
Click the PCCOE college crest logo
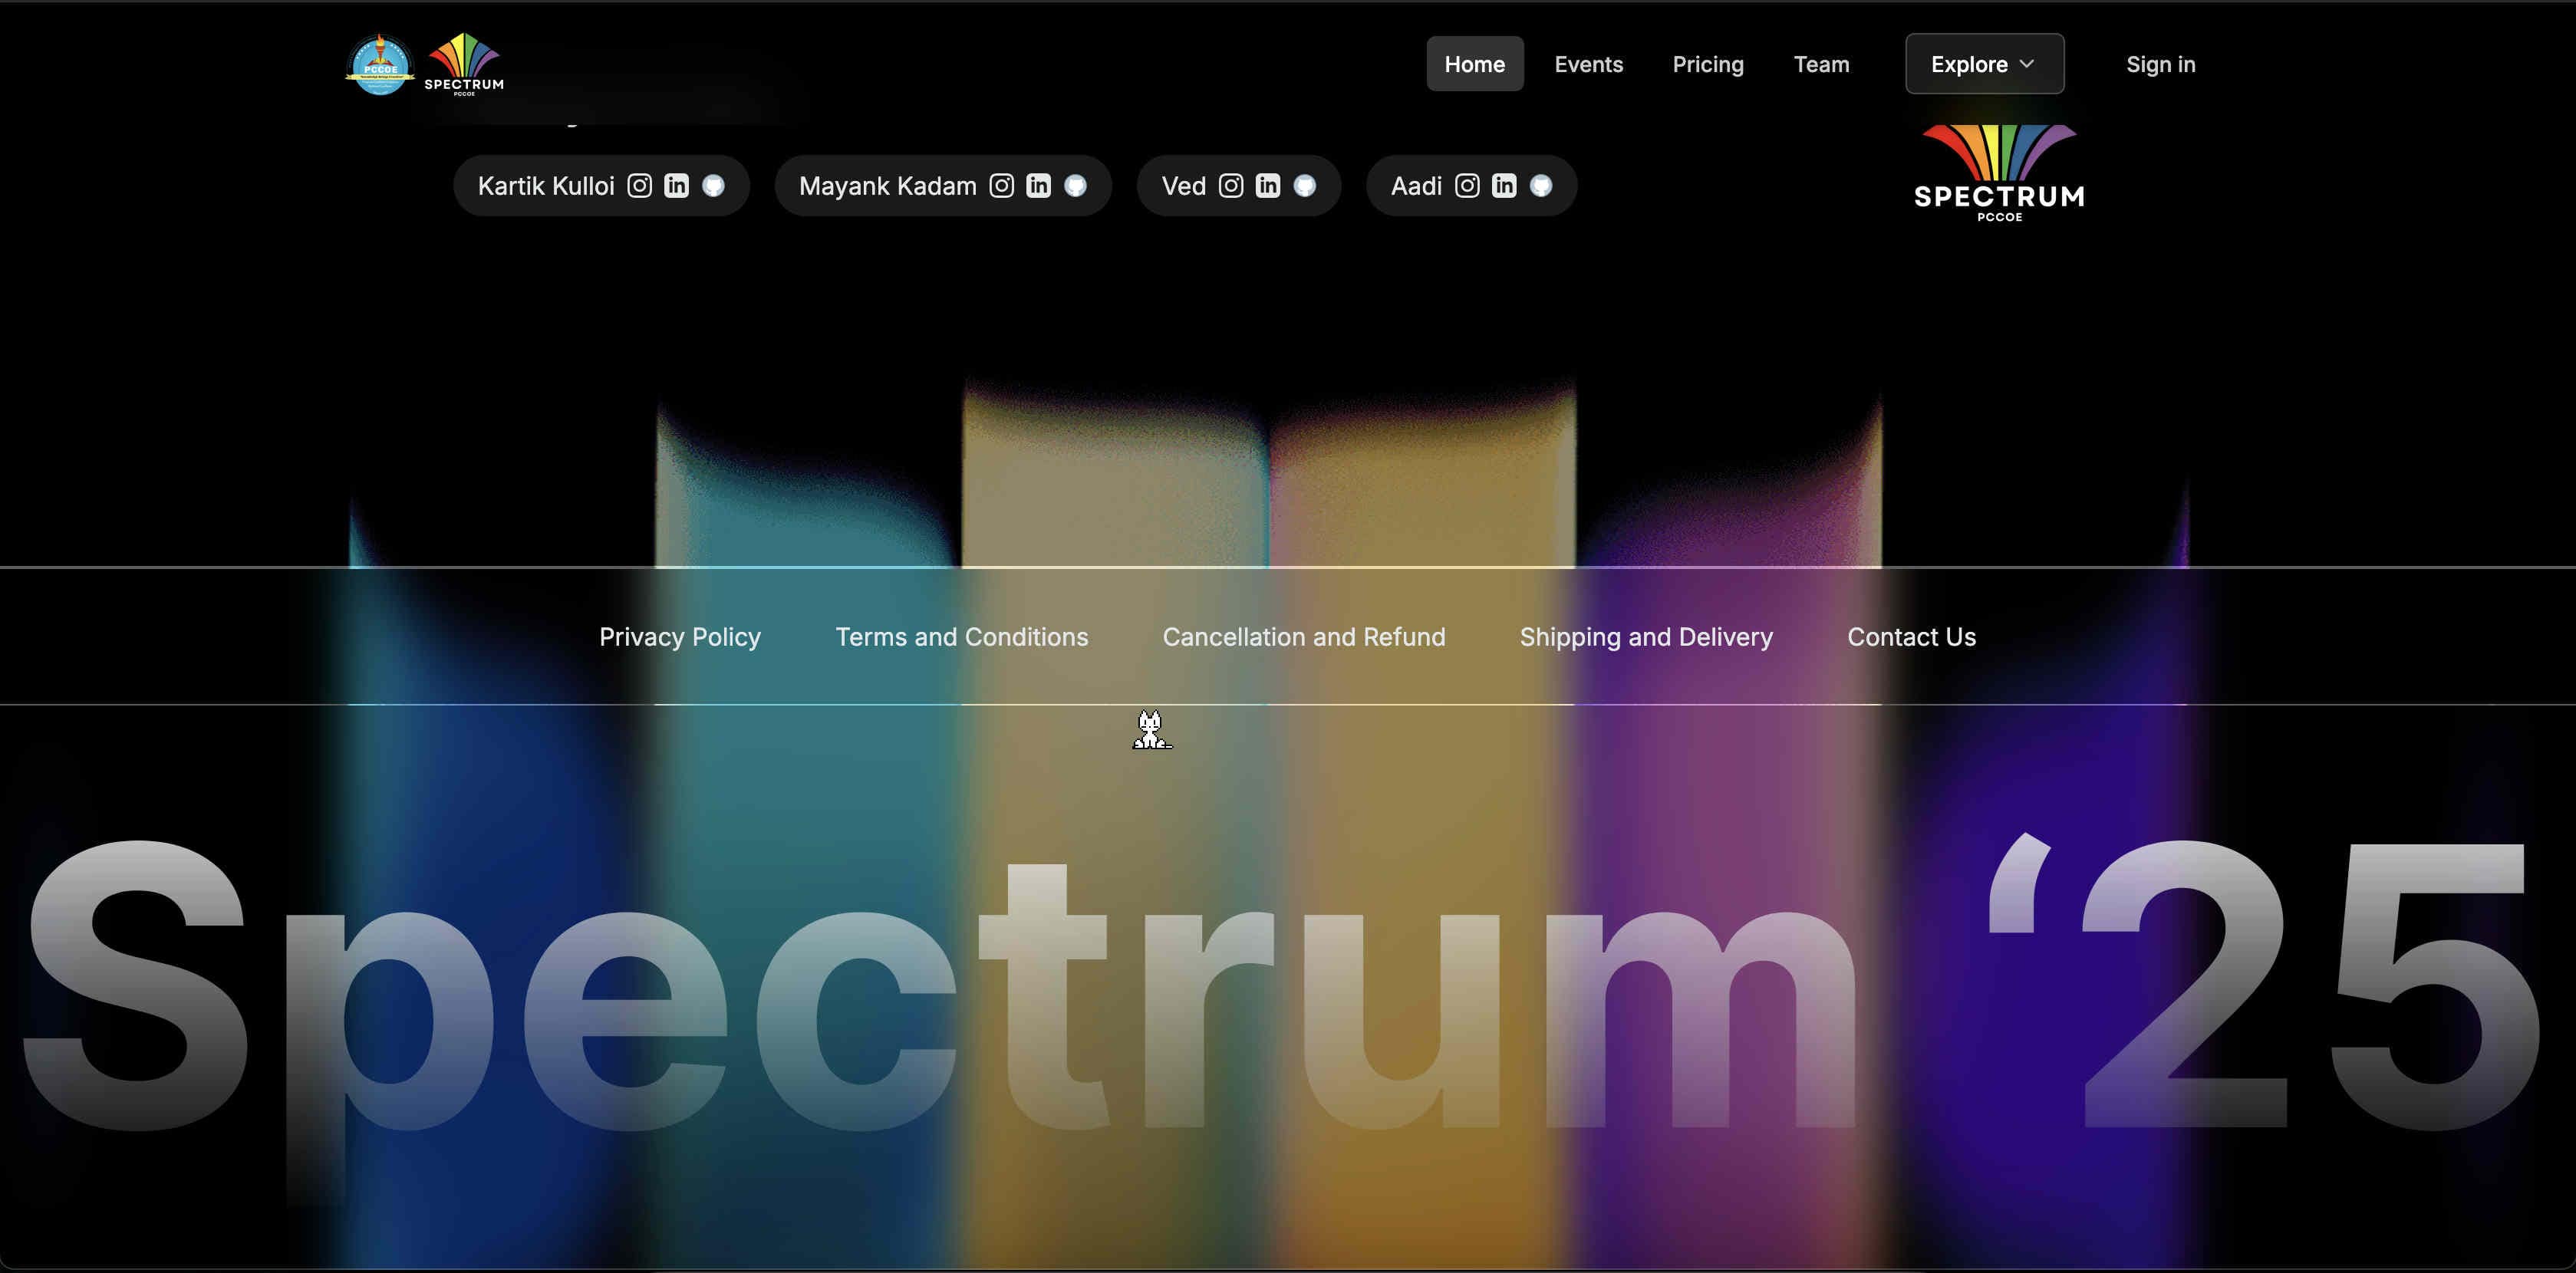point(380,64)
